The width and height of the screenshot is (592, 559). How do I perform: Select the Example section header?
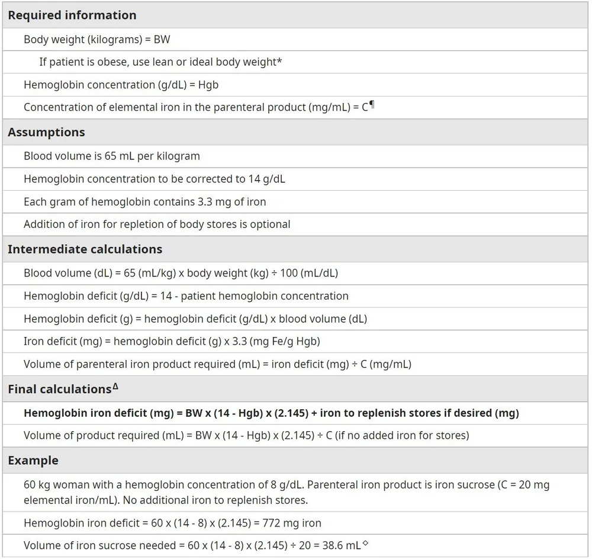(x=33, y=461)
